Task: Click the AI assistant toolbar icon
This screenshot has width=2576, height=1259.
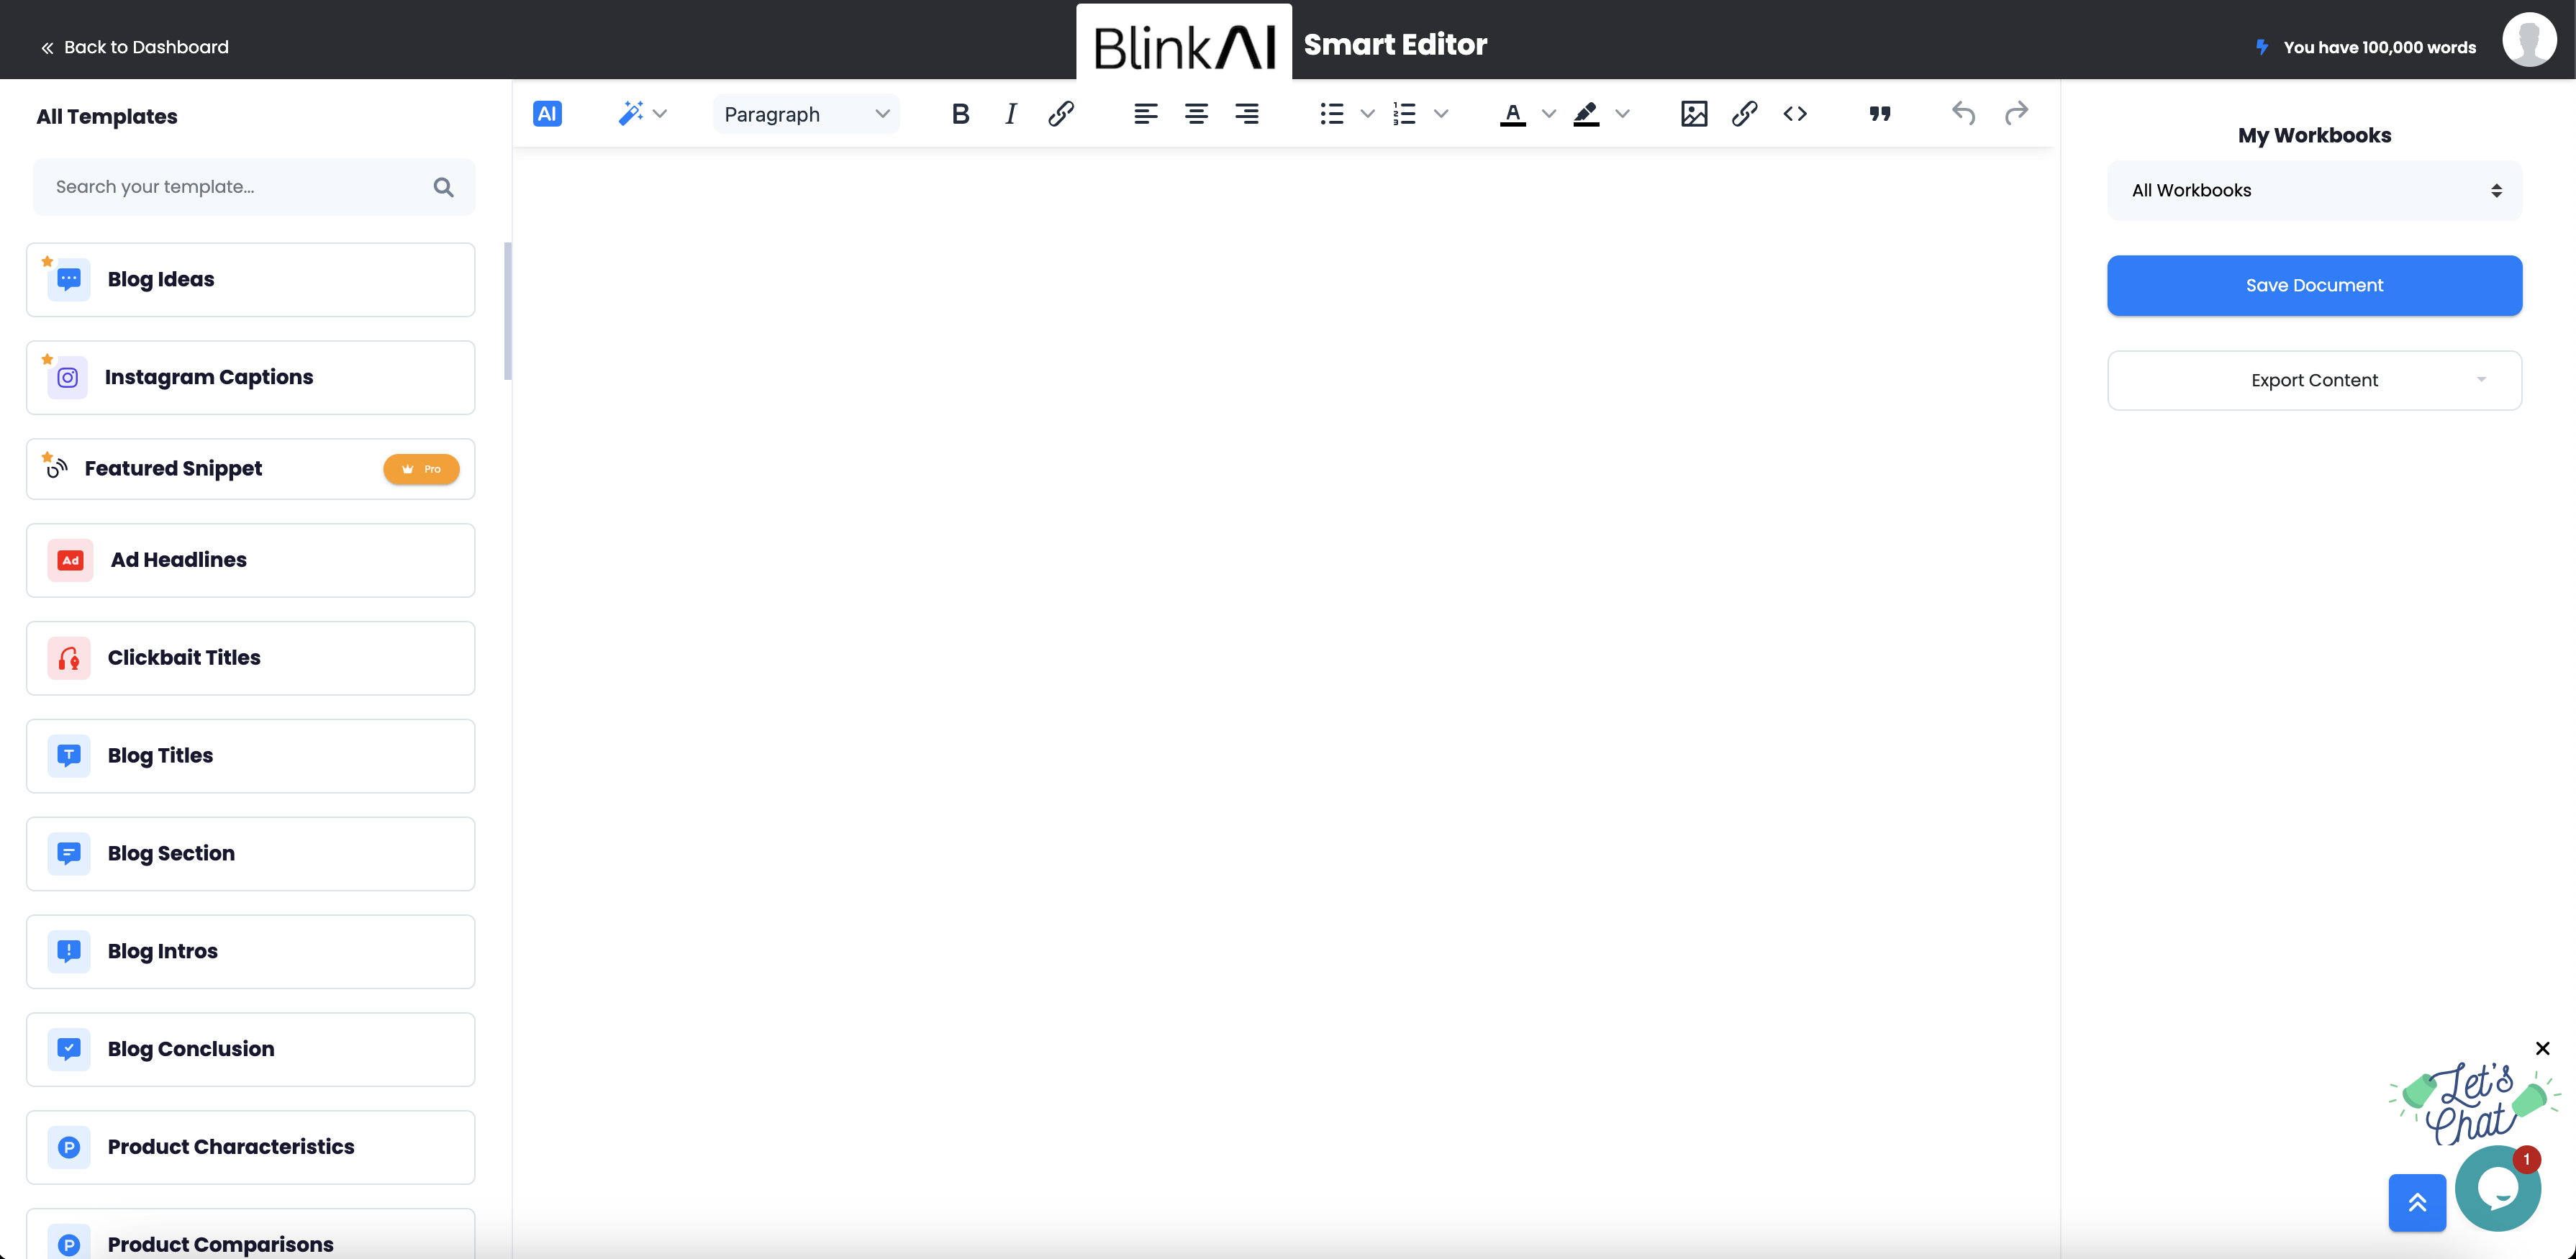Action: pyautogui.click(x=547, y=114)
